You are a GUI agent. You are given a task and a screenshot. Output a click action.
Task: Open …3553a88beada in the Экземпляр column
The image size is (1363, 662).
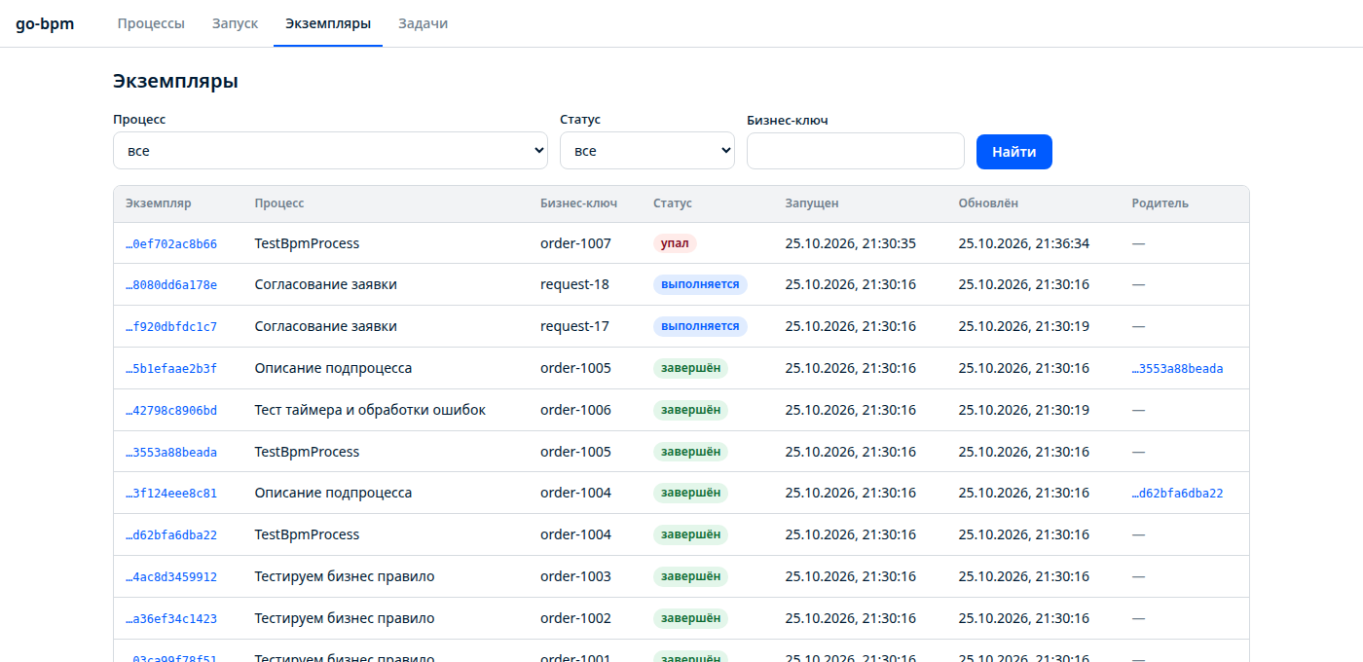tap(171, 453)
